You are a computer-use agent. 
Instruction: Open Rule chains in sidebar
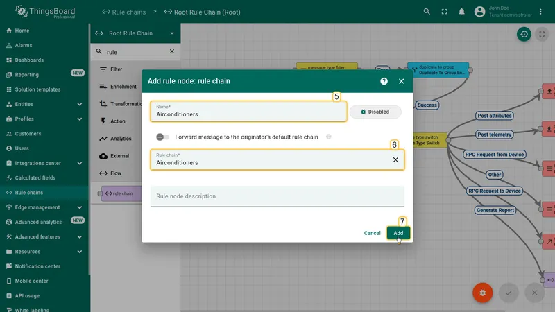coord(44,193)
